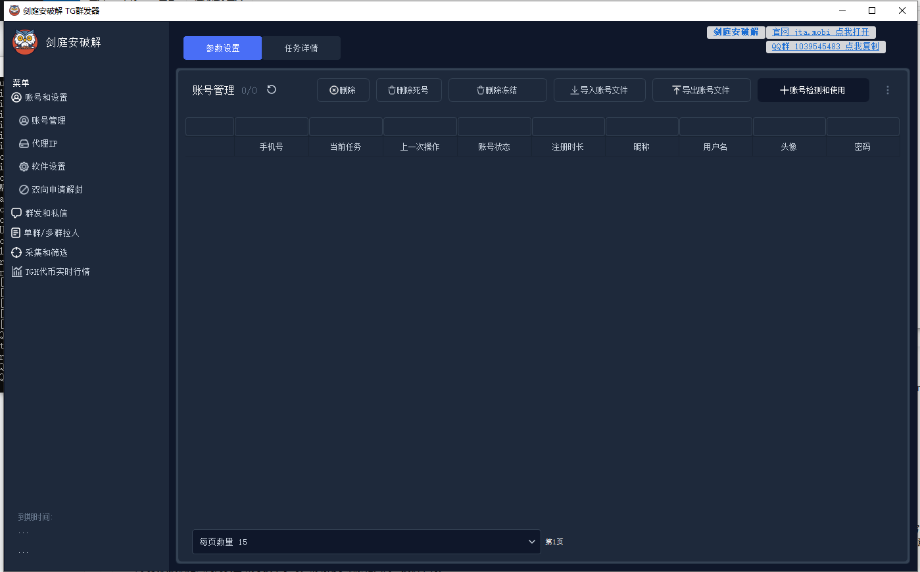Open the 官网 ita.mobi link
This screenshot has height=572, width=920.
pyautogui.click(x=821, y=32)
